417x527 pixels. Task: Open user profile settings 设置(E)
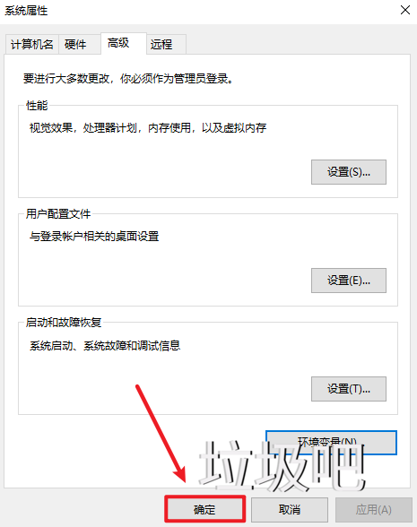pyautogui.click(x=348, y=281)
